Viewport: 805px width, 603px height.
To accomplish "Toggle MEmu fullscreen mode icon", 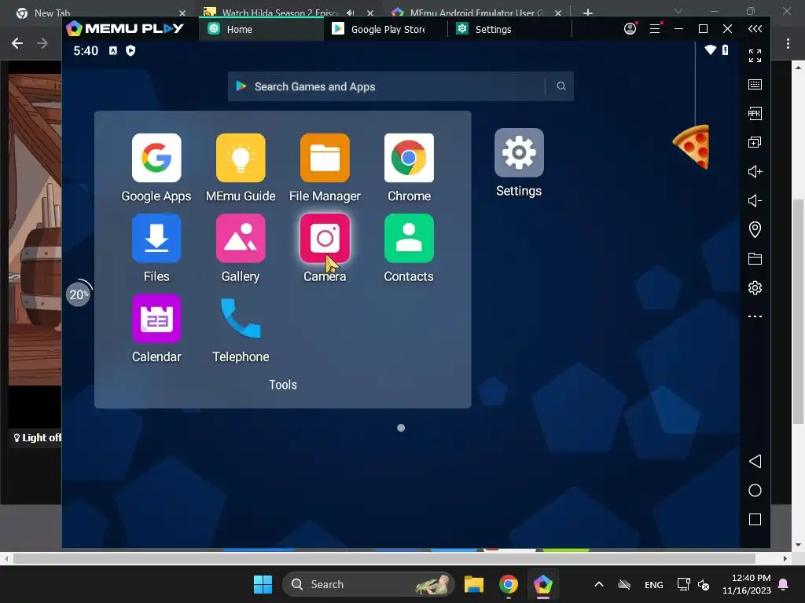I will (x=755, y=56).
